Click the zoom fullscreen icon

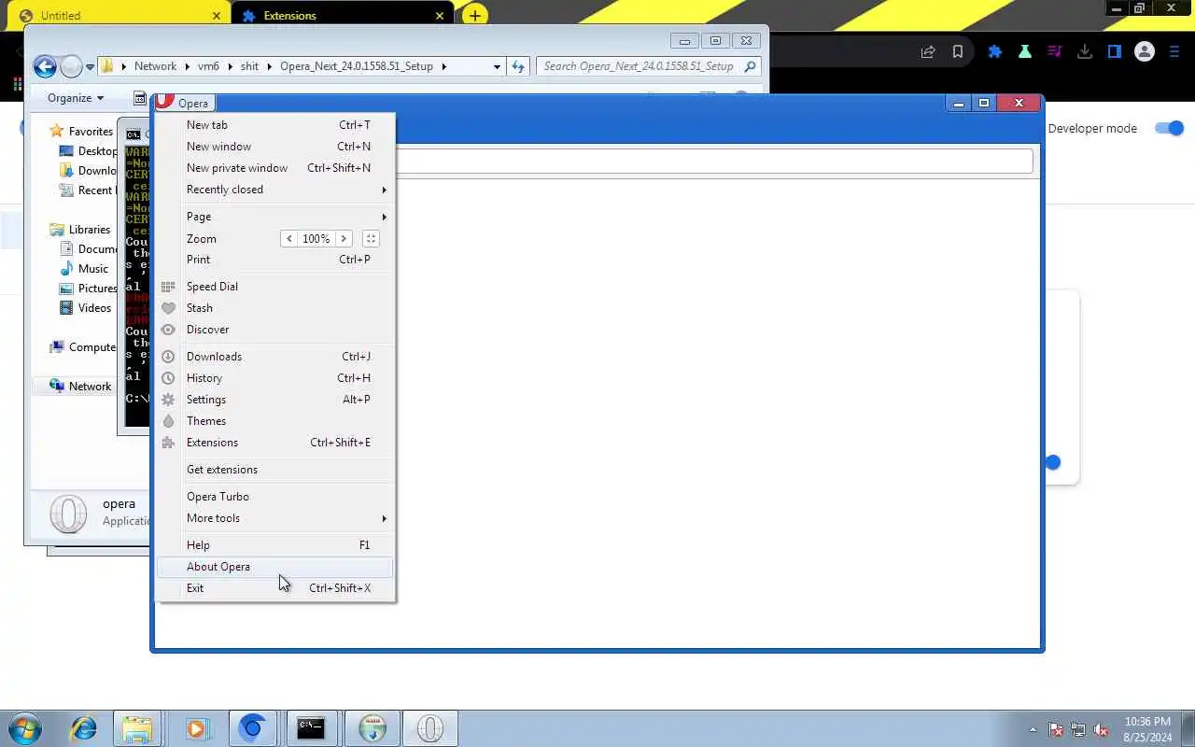point(371,239)
